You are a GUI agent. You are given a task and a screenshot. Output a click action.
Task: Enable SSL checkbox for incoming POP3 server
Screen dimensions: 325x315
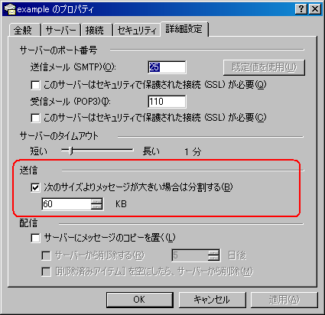[x=35, y=118]
